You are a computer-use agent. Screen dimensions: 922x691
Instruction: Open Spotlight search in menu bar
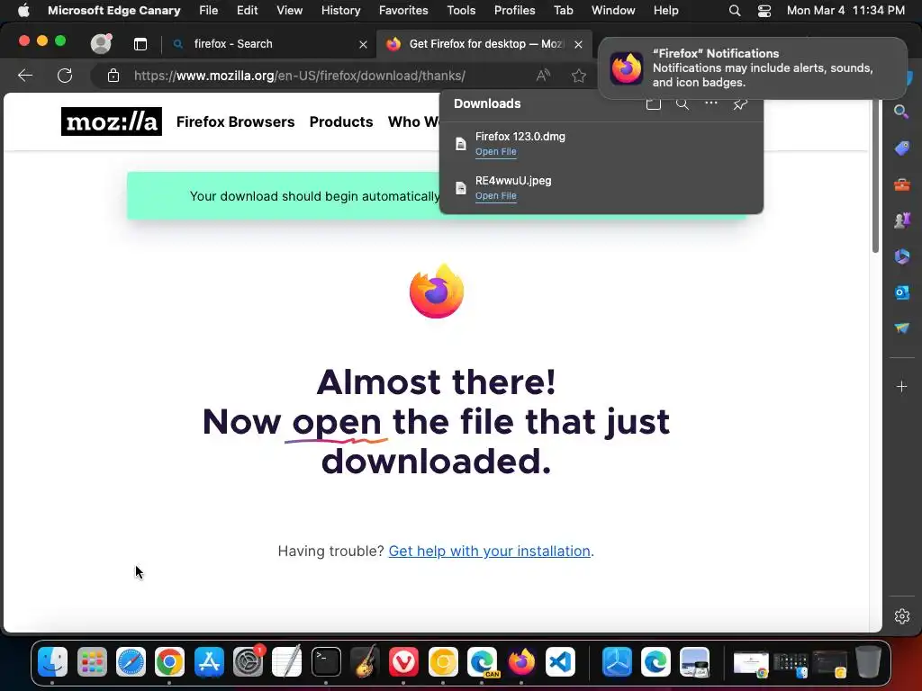(x=735, y=11)
